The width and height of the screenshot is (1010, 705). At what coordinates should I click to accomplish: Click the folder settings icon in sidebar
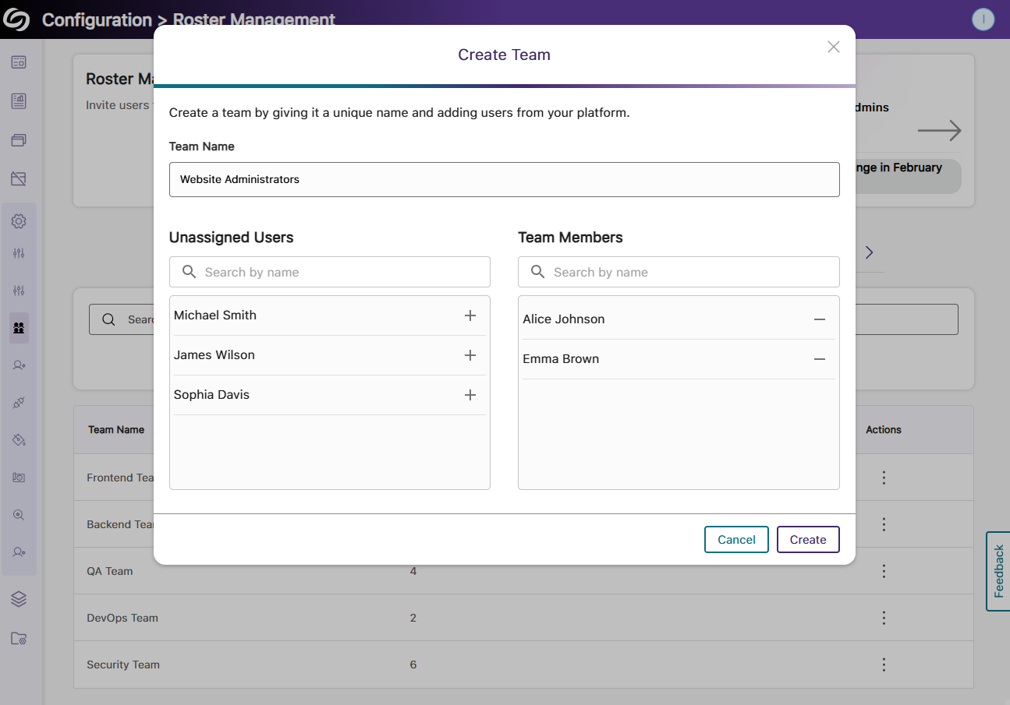coord(19,639)
